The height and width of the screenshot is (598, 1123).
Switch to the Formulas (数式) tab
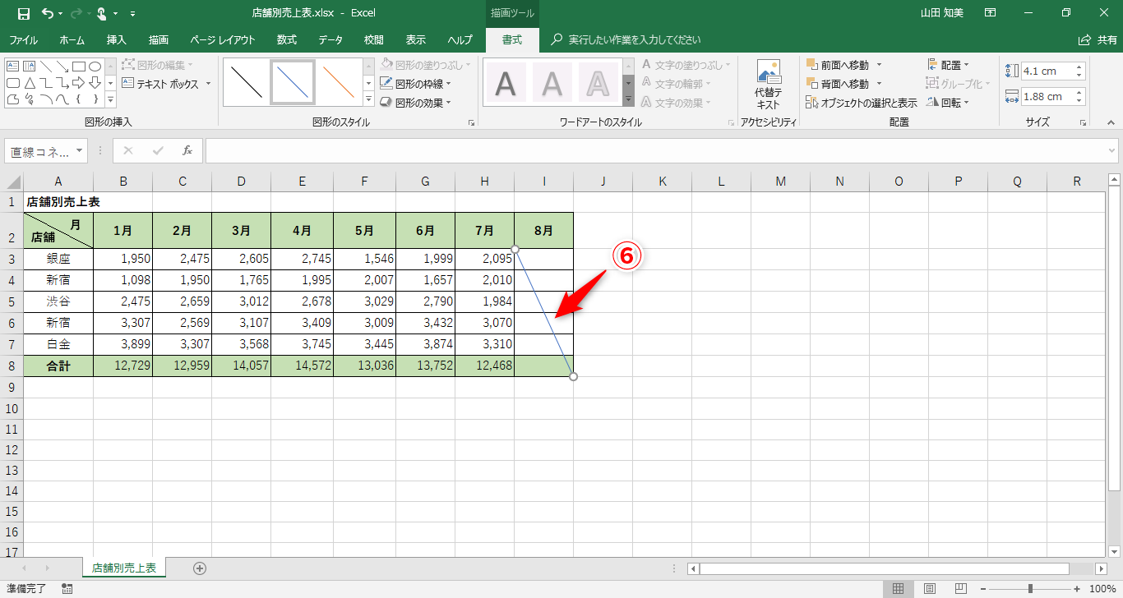coord(287,39)
